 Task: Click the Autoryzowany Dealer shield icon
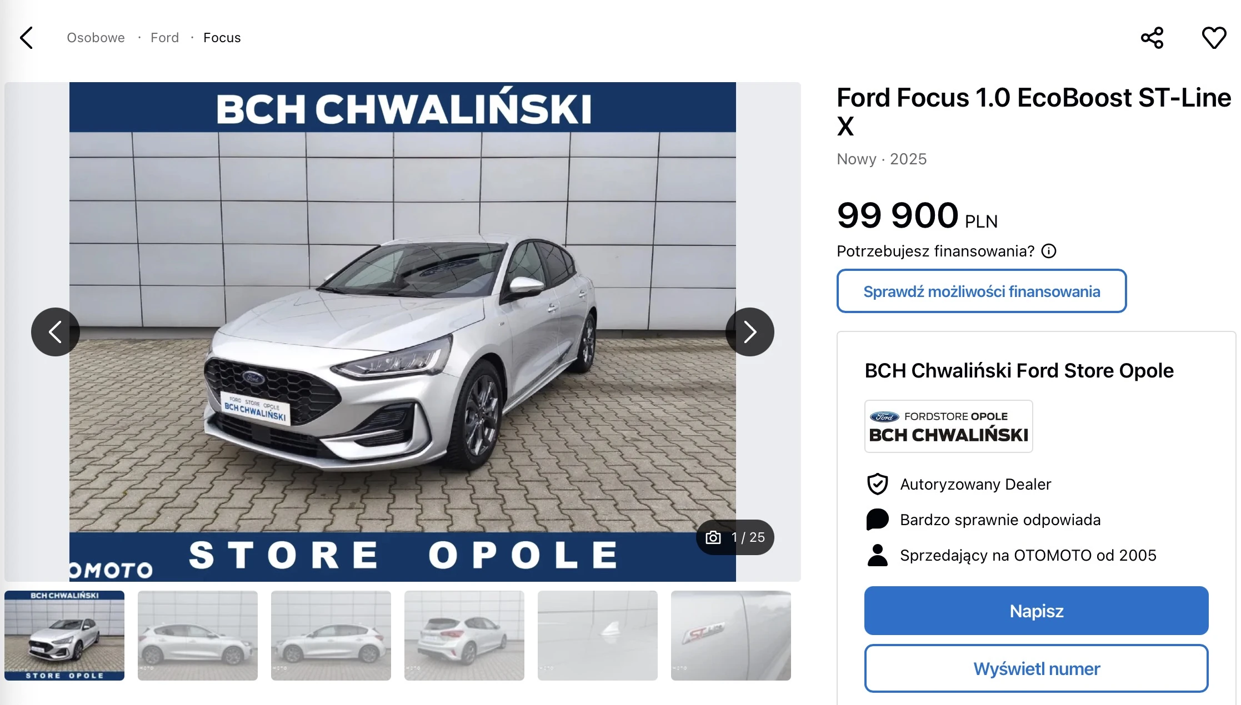pos(877,484)
